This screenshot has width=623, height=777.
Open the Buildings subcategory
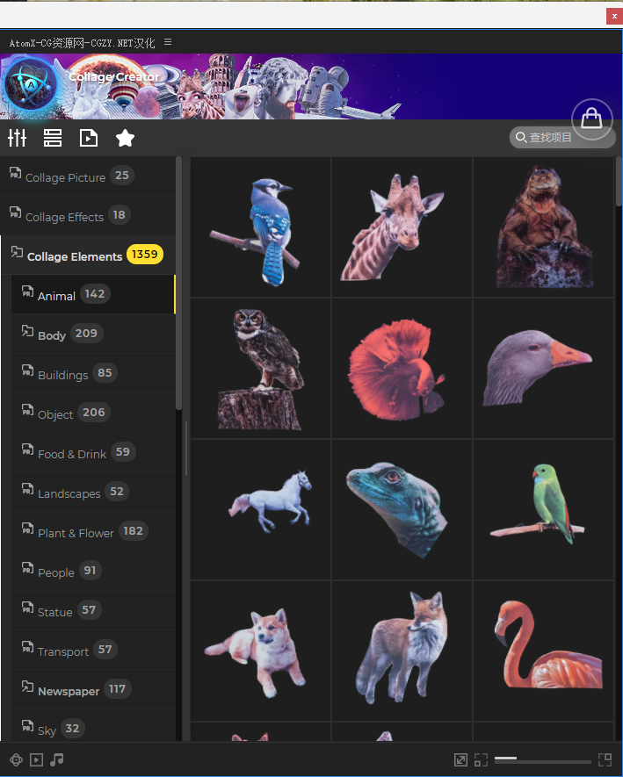pos(93,374)
